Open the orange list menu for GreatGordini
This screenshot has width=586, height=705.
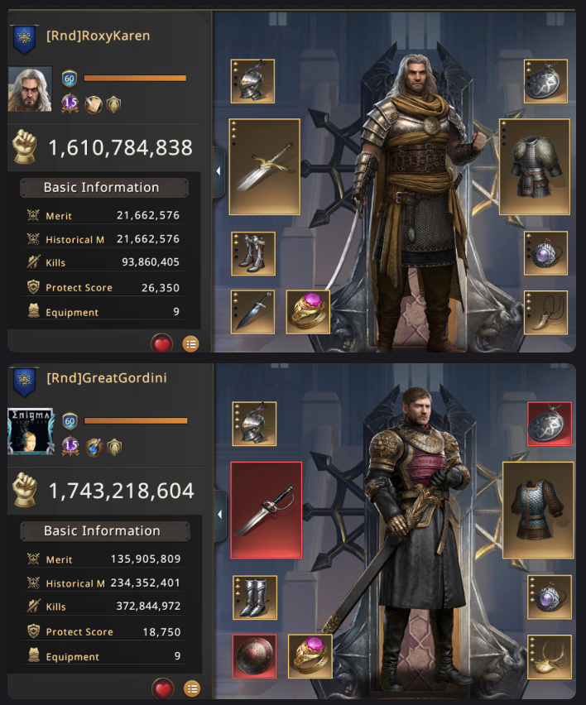point(192,688)
